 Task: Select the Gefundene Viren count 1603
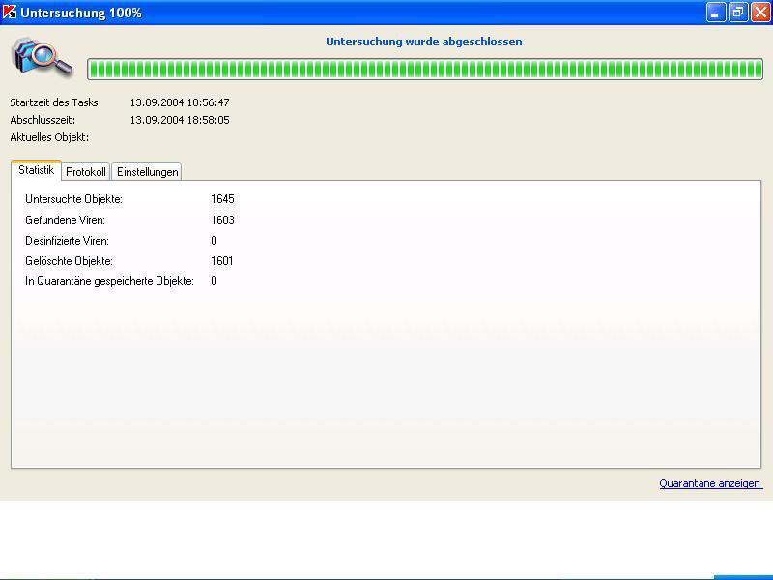[222, 220]
